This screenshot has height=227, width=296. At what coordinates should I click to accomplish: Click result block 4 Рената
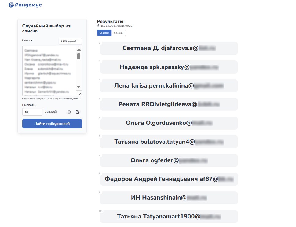(169, 104)
